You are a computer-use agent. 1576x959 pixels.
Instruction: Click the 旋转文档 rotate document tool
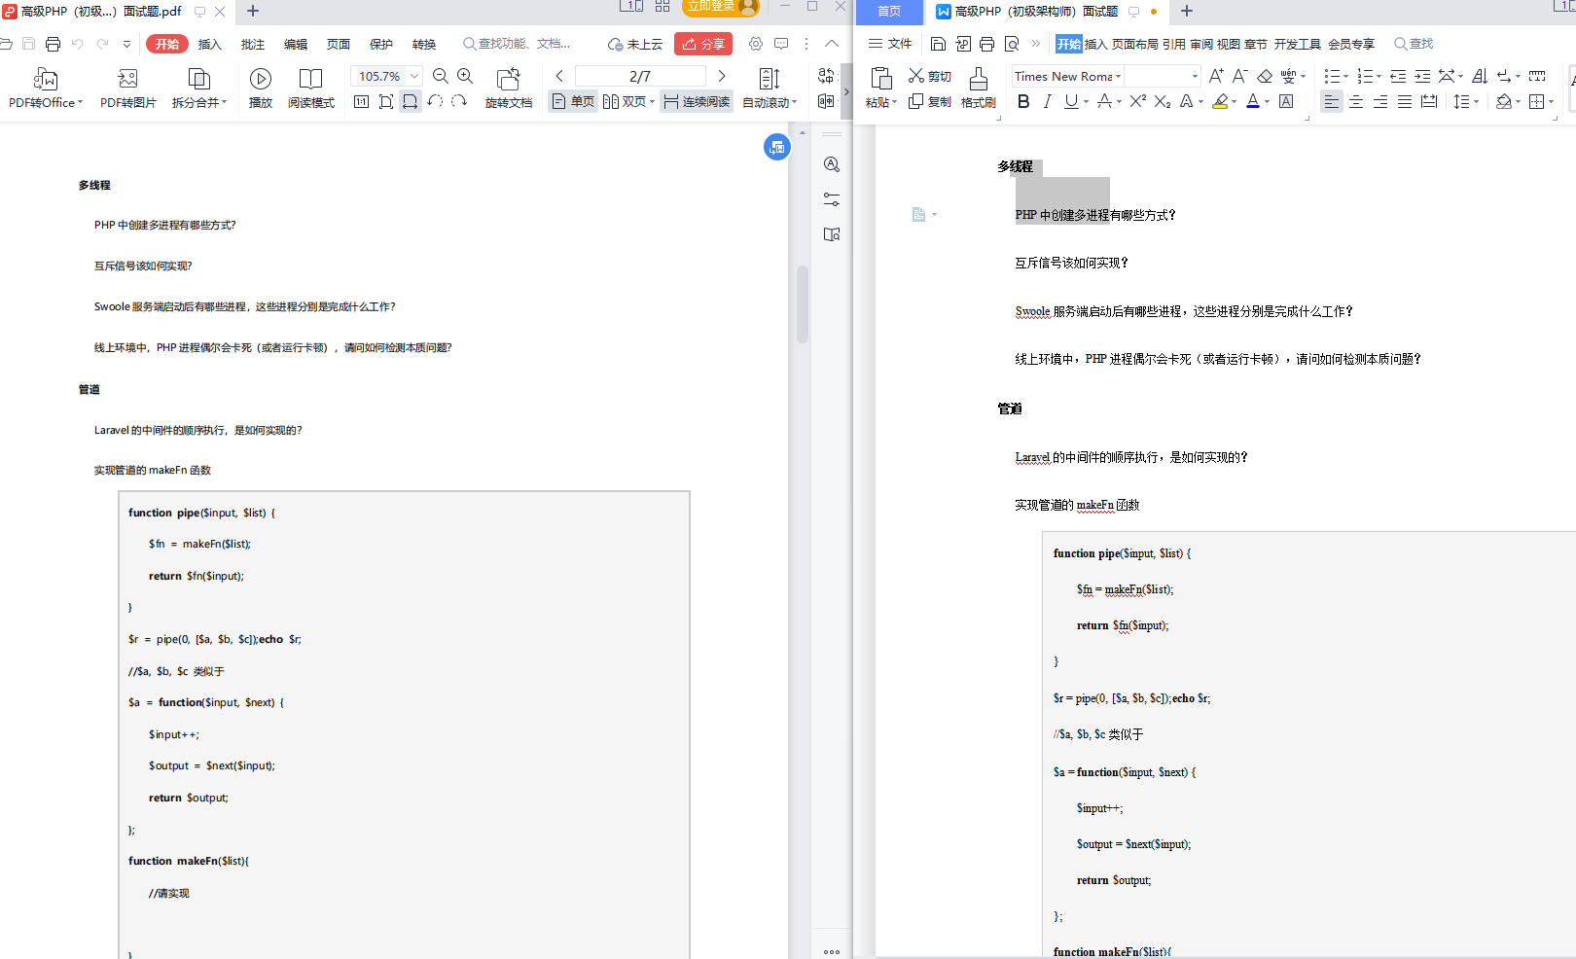coord(508,88)
